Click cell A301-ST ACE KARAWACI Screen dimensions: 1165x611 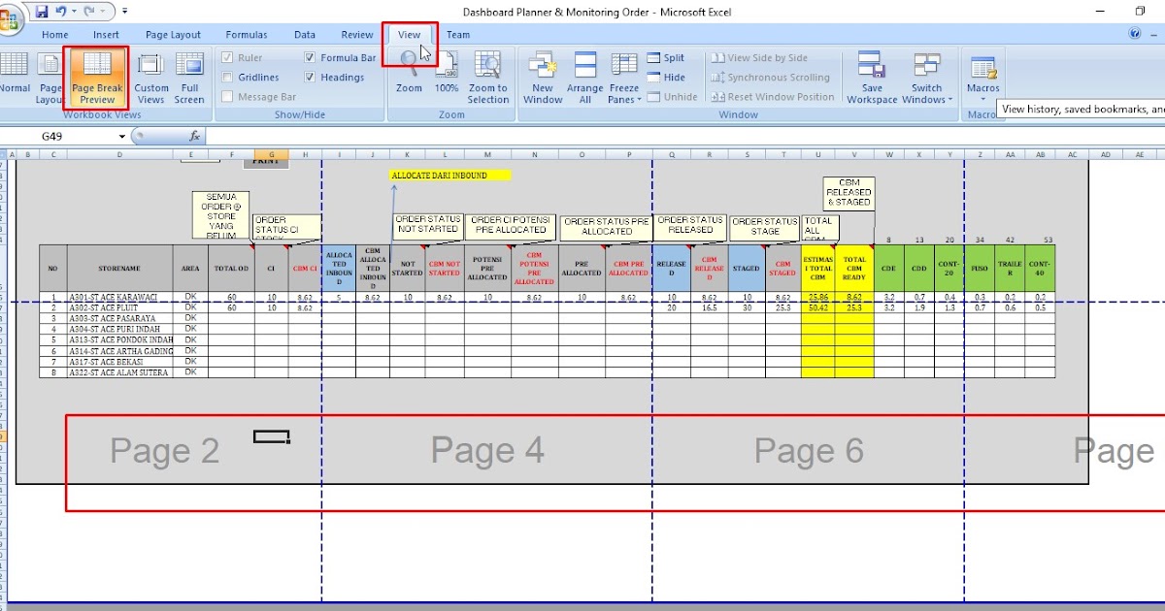(x=120, y=297)
